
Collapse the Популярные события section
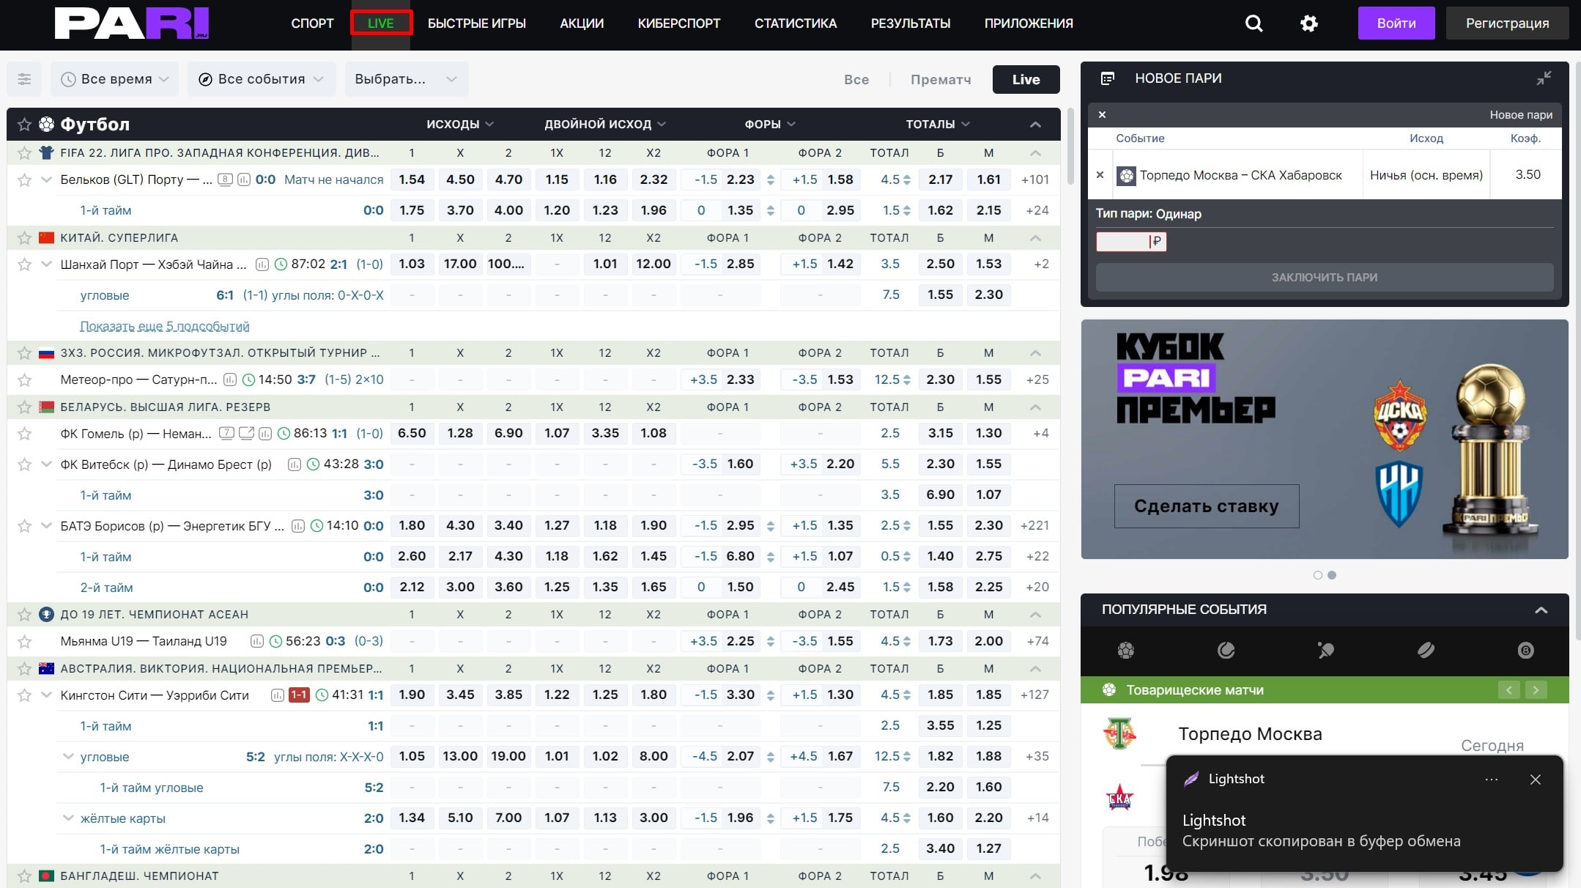click(1541, 610)
